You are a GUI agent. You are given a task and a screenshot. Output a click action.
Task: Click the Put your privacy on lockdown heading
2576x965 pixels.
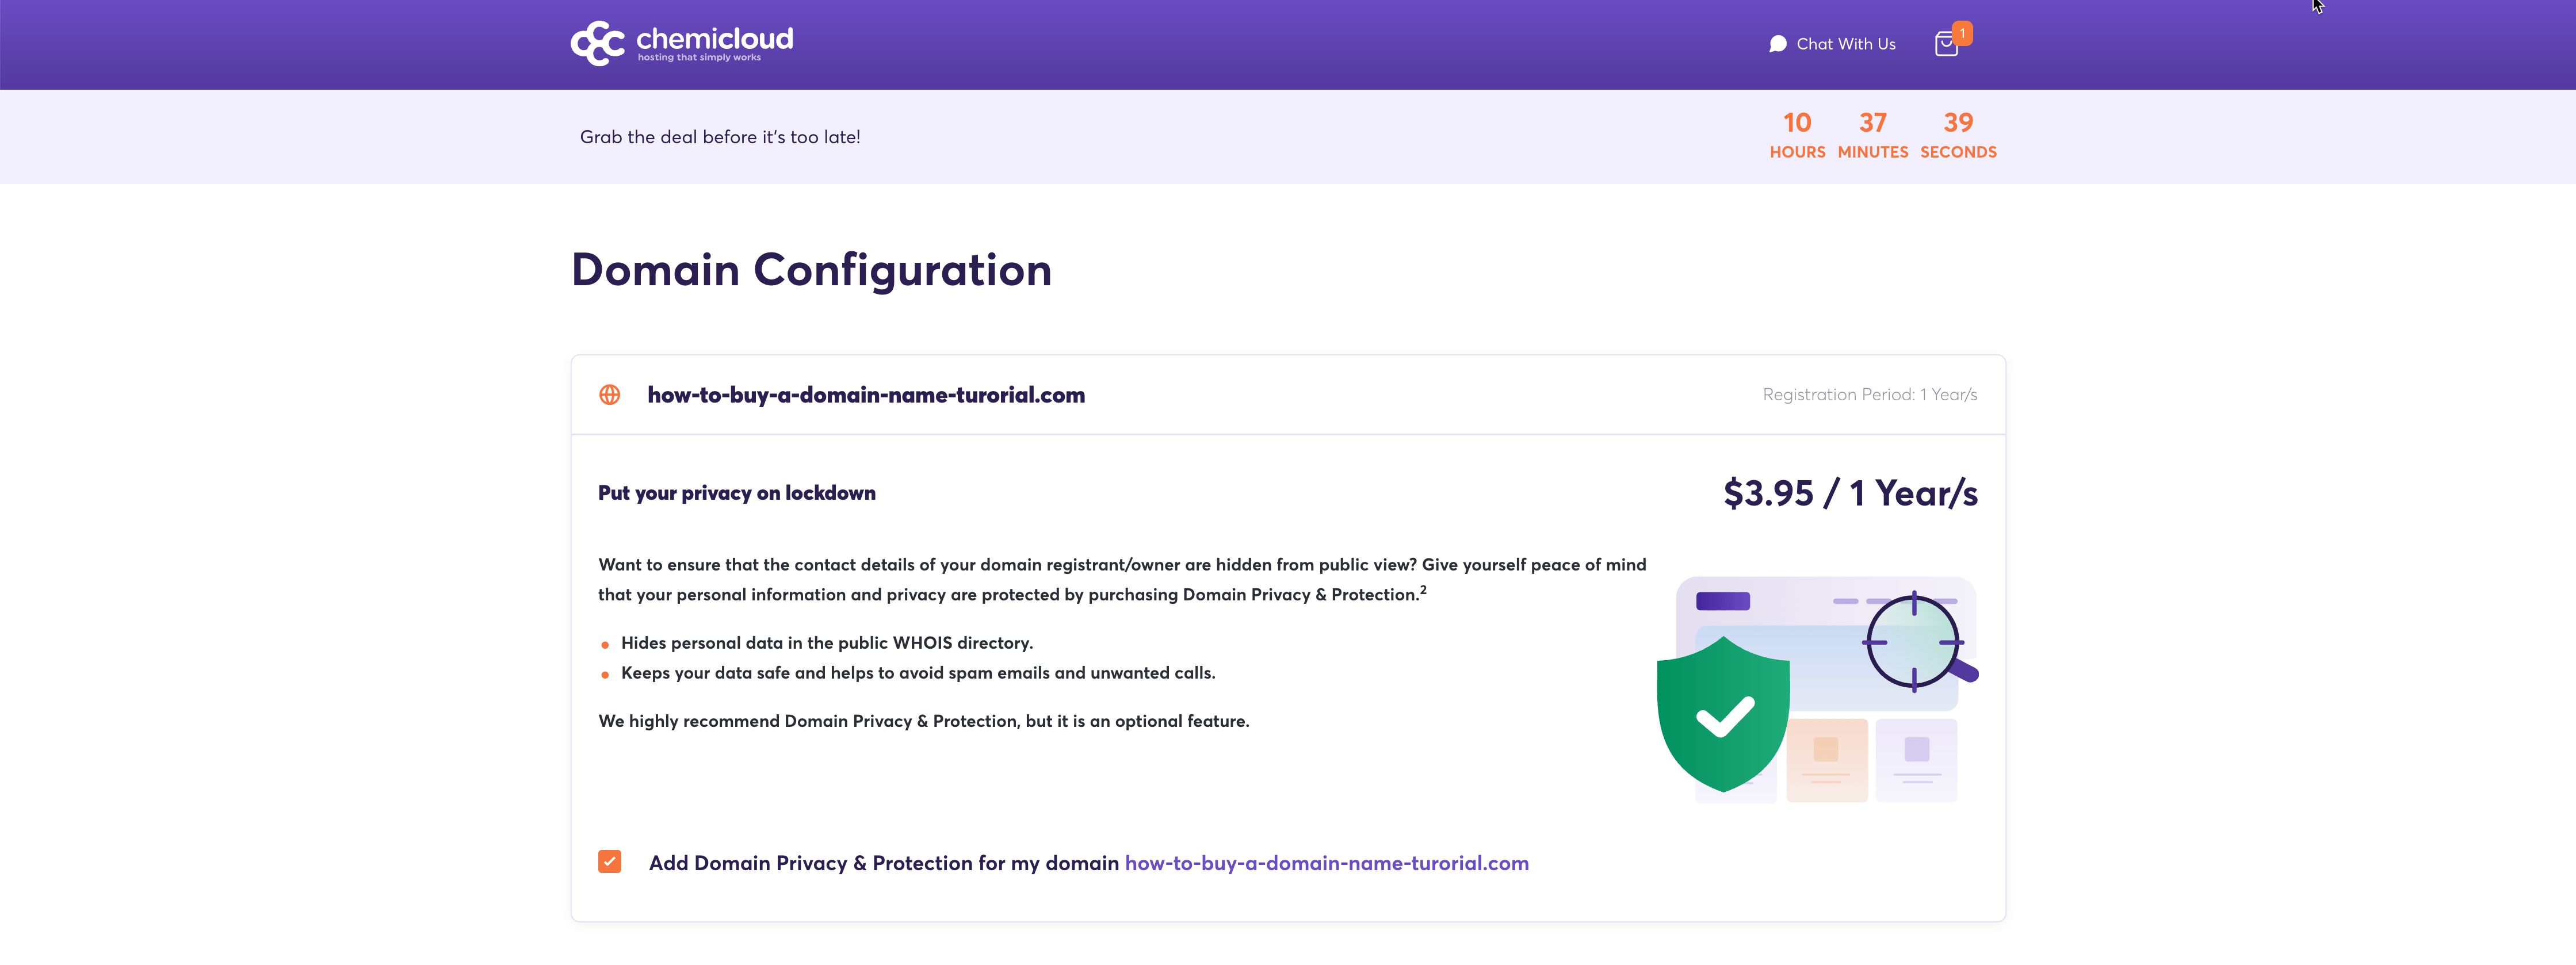click(x=737, y=492)
